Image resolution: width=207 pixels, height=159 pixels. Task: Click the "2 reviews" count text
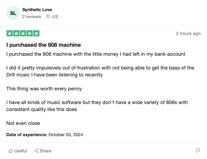(31, 17)
